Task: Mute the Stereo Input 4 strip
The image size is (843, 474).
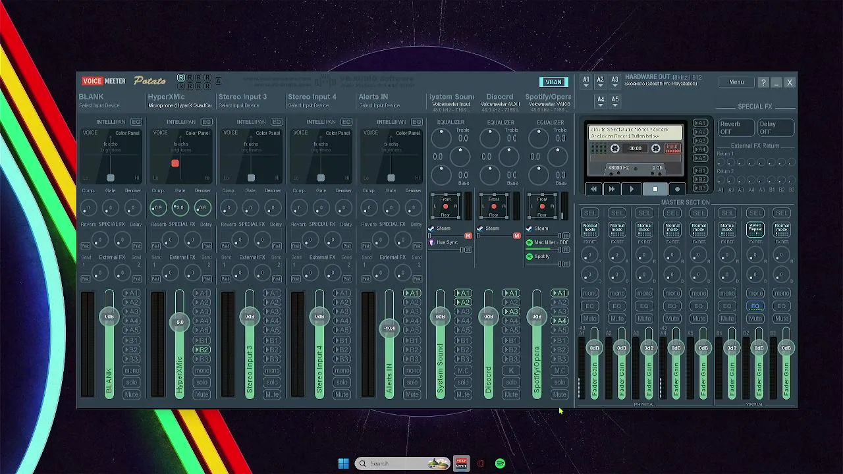Action: [341, 394]
